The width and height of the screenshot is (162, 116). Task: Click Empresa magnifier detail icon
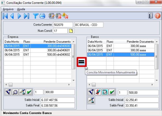click(x=15, y=92)
